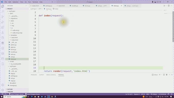Open Task View on the taskbar

click(x=28, y=97)
